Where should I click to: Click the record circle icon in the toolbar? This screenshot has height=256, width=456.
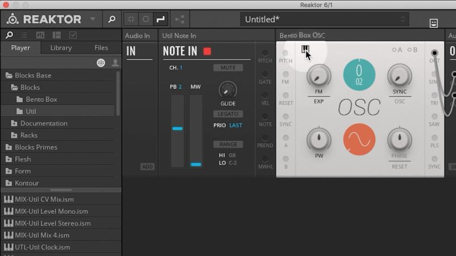coord(145,19)
